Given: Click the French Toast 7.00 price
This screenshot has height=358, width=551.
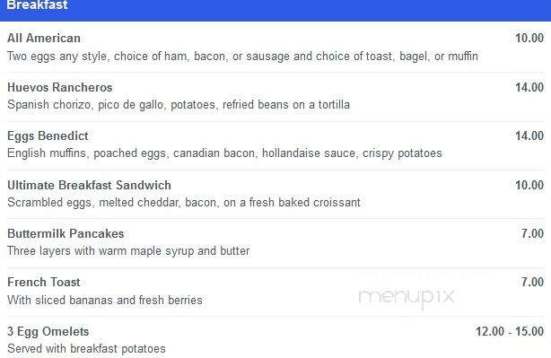Looking at the screenshot, I should [x=532, y=282].
